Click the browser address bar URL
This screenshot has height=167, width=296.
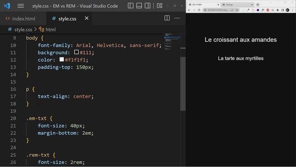218,10
